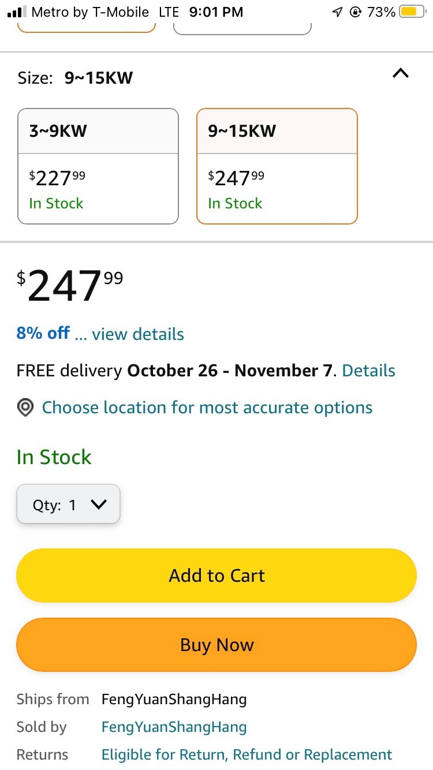
Task: Tap the partially visible left option box at top
Action: pos(87,27)
